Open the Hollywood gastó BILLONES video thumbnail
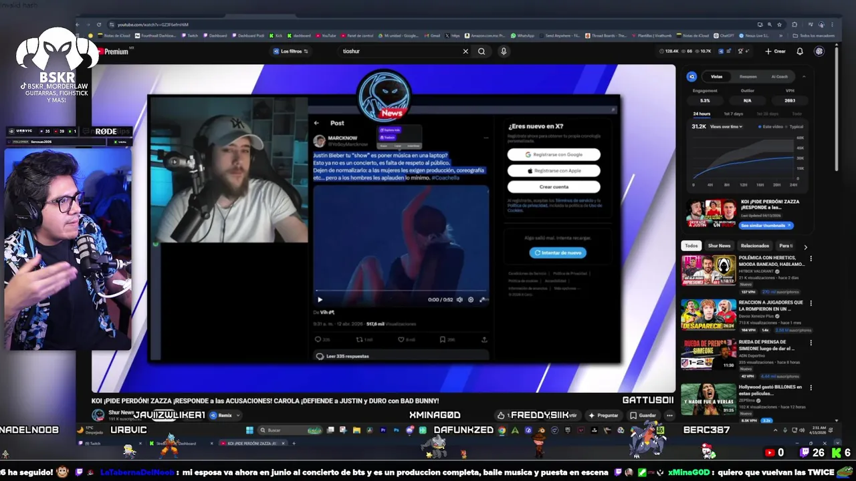Image resolution: width=856 pixels, height=481 pixels. [708, 399]
